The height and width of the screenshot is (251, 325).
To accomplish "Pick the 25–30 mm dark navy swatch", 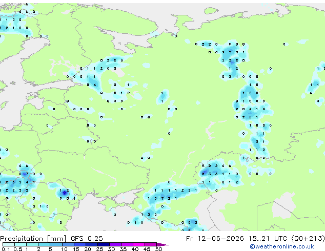I will (x=104, y=244).
